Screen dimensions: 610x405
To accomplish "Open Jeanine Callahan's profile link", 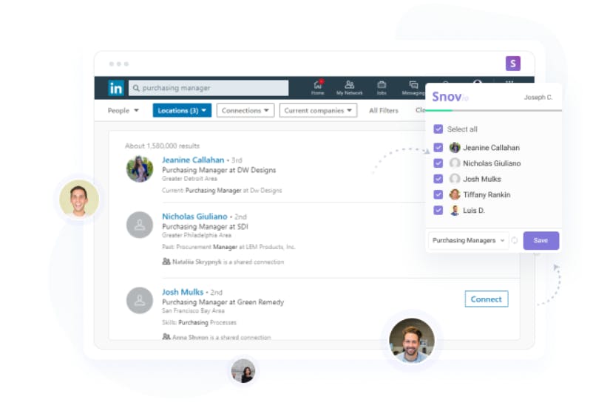I will [x=193, y=160].
